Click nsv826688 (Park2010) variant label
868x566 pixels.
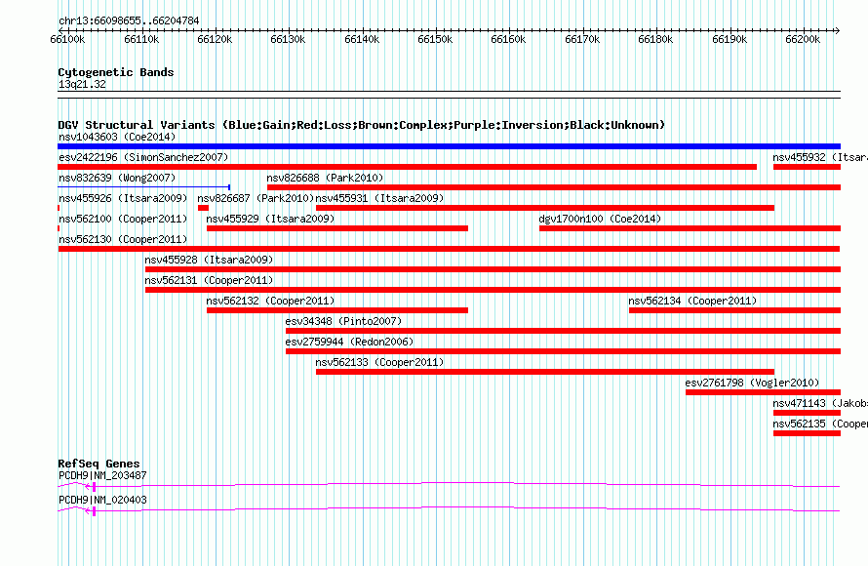point(325,178)
